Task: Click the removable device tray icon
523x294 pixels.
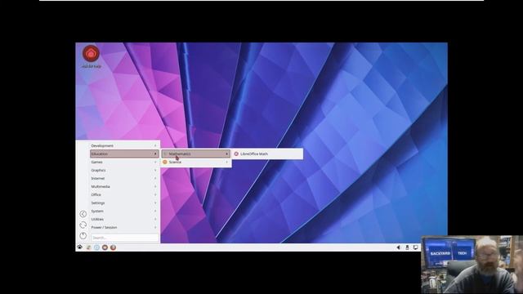Action: [x=407, y=247]
